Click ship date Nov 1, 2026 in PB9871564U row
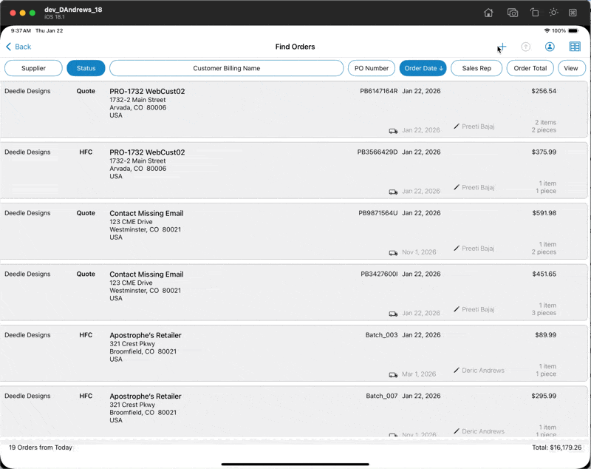Viewport: 591px width, 469px height. (x=419, y=252)
